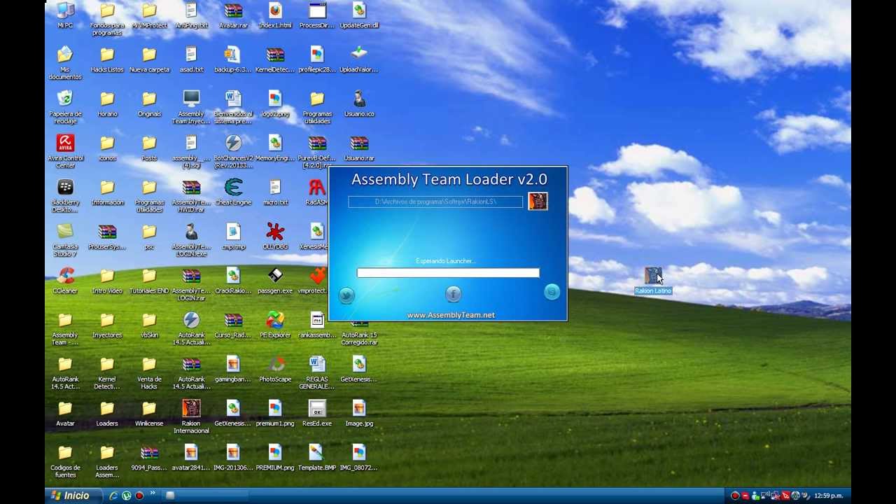This screenshot has width=896, height=504.
Task: Launch Internet Explorer from quick launch
Action: pyautogui.click(x=113, y=496)
